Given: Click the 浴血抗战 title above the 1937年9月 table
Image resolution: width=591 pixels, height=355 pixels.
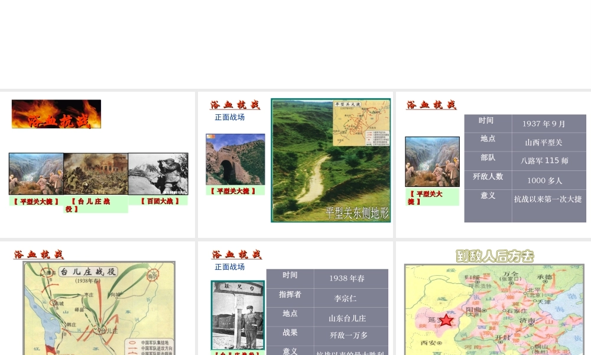Looking at the screenshot, I should [x=431, y=105].
